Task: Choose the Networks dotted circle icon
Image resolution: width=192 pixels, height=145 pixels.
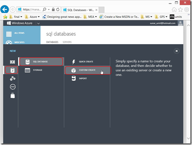Action: [13, 87]
